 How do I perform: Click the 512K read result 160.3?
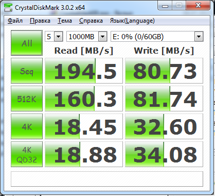[84, 99]
